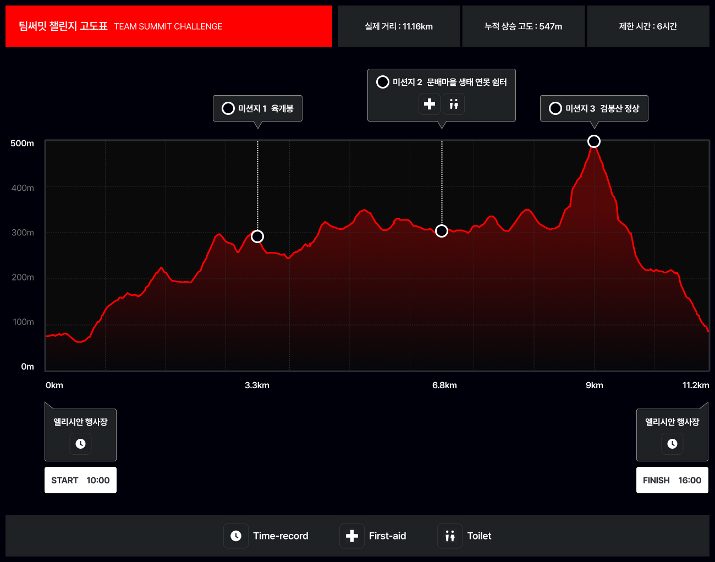This screenshot has width=715, height=562.
Task: Click the Toilet legend text
Action: [479, 536]
